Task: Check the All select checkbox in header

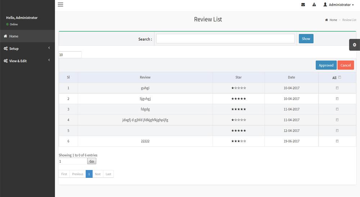Action: (340, 77)
